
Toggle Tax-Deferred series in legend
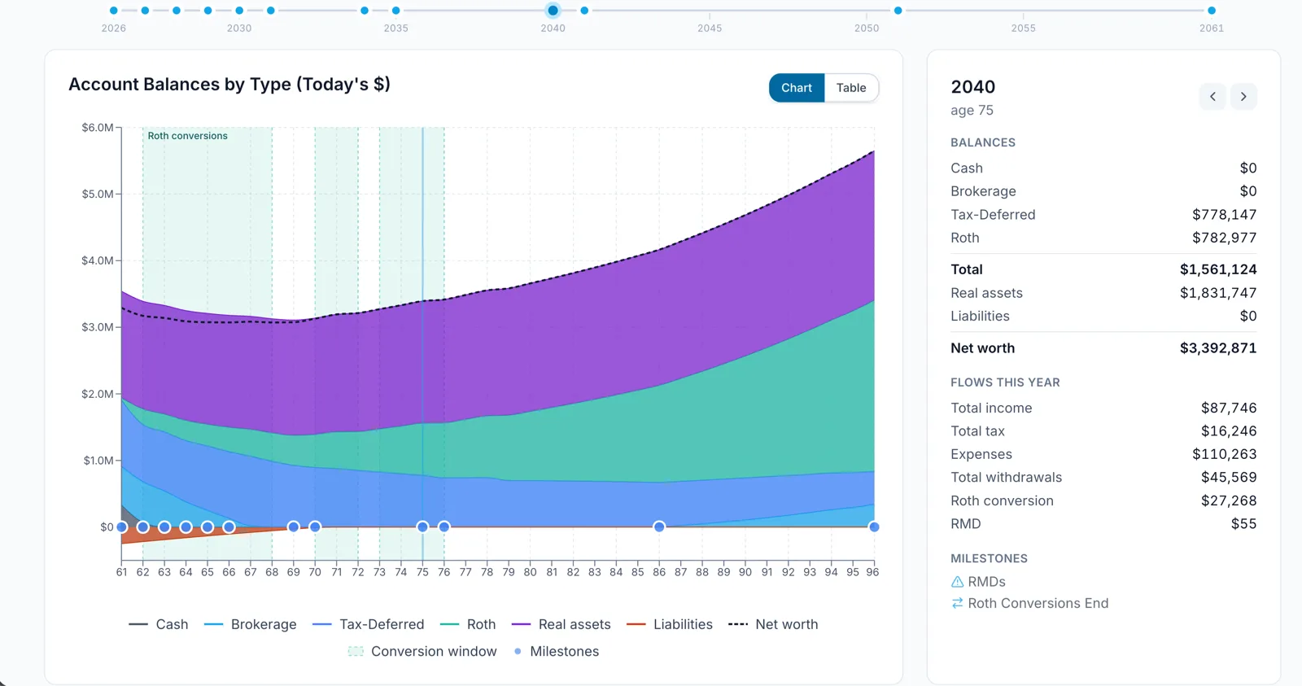(x=368, y=624)
